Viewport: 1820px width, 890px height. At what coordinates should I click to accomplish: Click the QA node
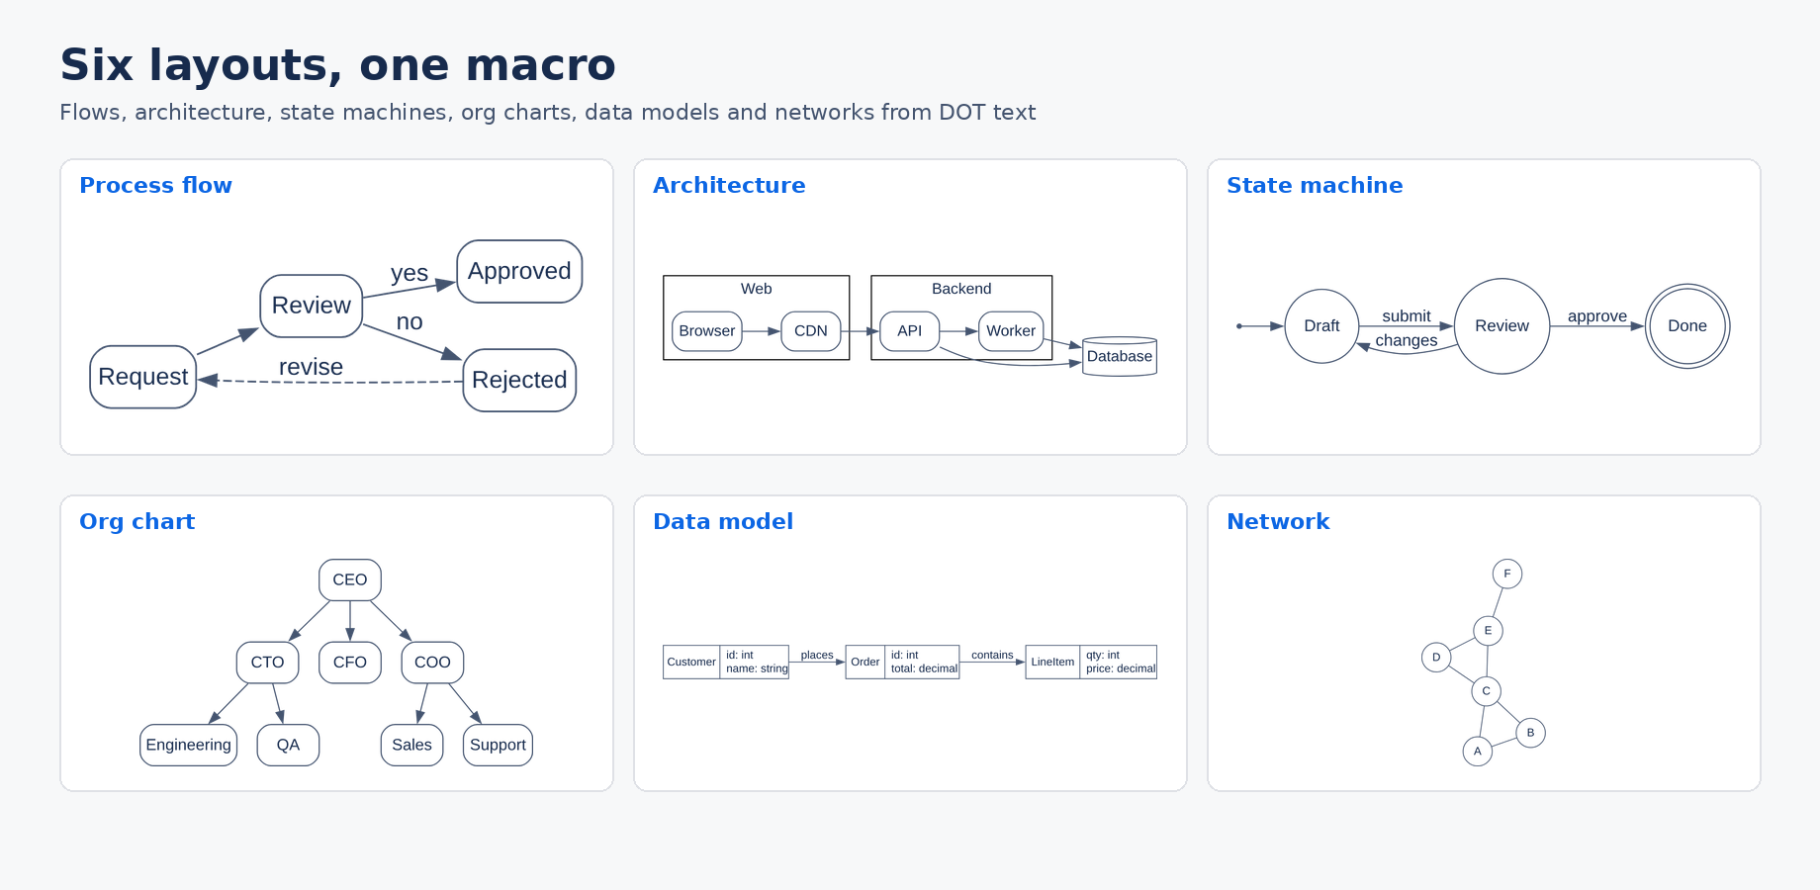[x=288, y=745]
